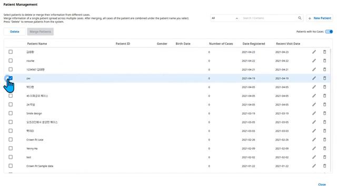This screenshot has width=337, height=190.
Task: Open the All filter dropdown
Action: (x=225, y=18)
